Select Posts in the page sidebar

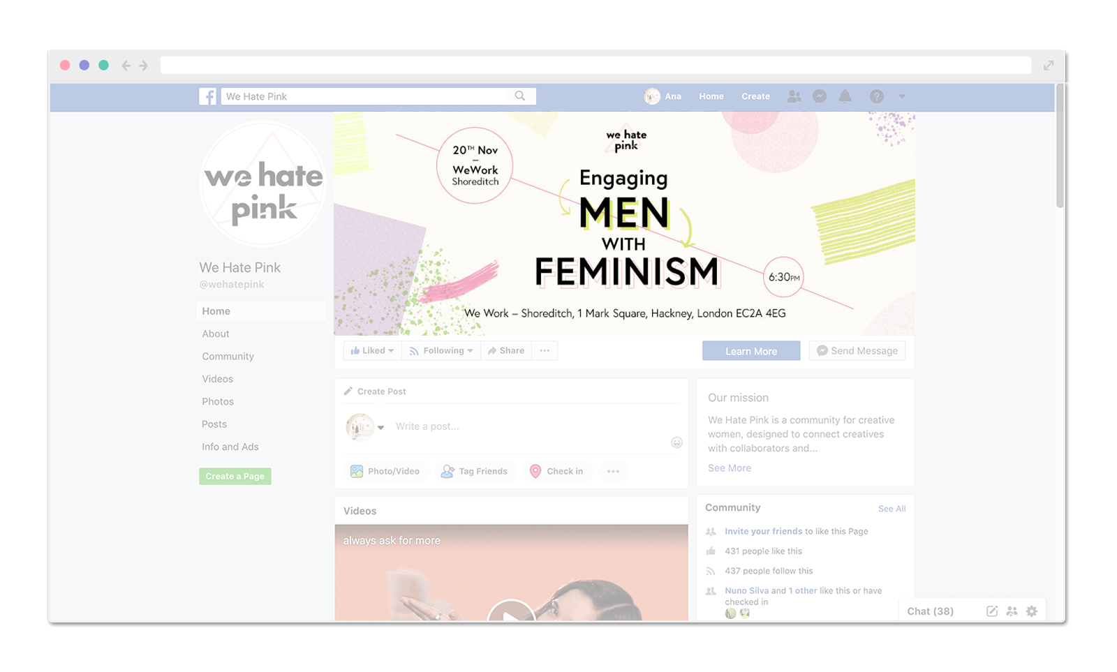214,424
